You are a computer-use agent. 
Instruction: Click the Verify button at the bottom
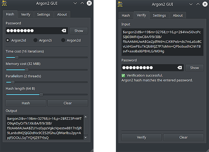141,137
